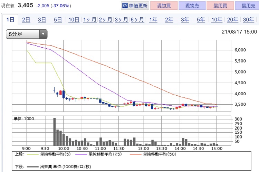Click the 13:00 time axis label
The width and height of the screenshot is (259, 172).
click(144, 149)
